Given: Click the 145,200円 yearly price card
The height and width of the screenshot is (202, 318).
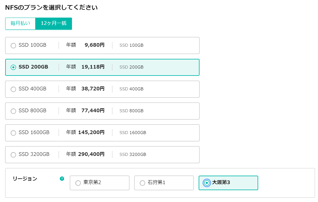Looking at the screenshot, I should point(102,133).
